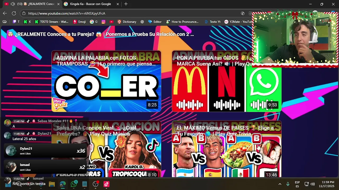Open the Copilot icon in address bar
This screenshot has width=339, height=190.
(x=243, y=13)
